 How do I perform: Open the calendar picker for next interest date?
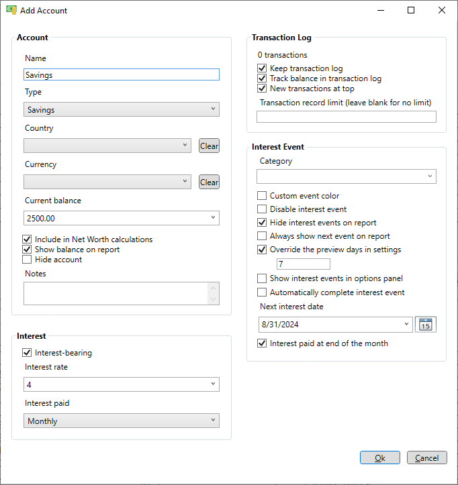(x=425, y=325)
